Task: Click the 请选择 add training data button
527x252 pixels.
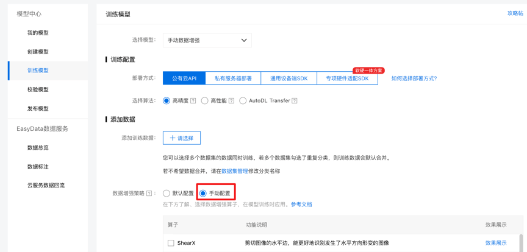Action: tap(182, 138)
